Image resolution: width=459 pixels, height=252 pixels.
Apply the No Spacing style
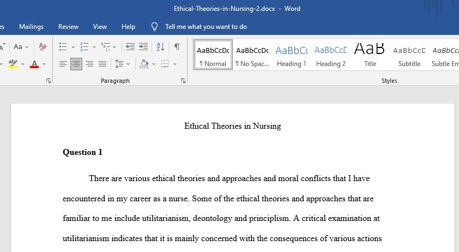252,55
